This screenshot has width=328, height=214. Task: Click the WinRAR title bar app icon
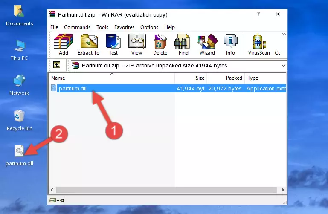pyautogui.click(x=52, y=14)
